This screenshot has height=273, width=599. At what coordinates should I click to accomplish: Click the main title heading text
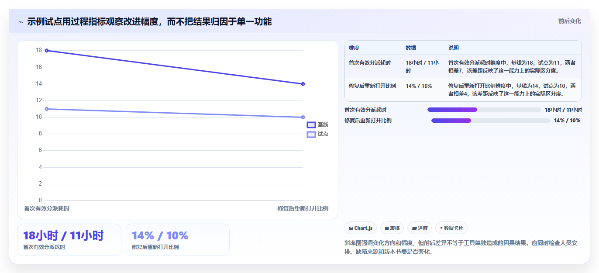(x=149, y=21)
